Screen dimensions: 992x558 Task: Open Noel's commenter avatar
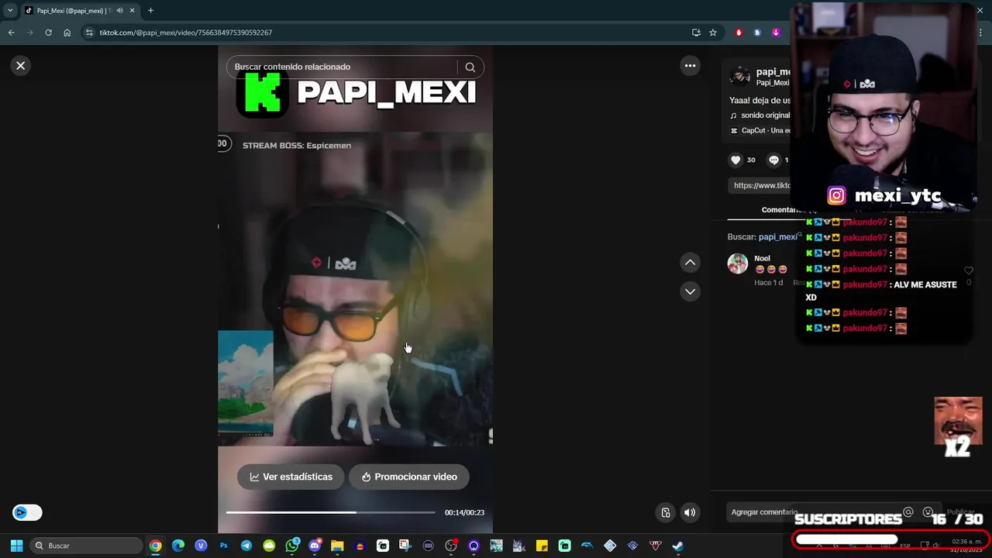738,263
